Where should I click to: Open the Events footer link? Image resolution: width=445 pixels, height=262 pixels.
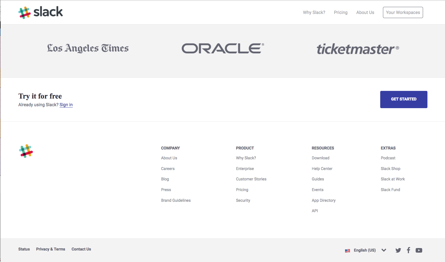[318, 190]
